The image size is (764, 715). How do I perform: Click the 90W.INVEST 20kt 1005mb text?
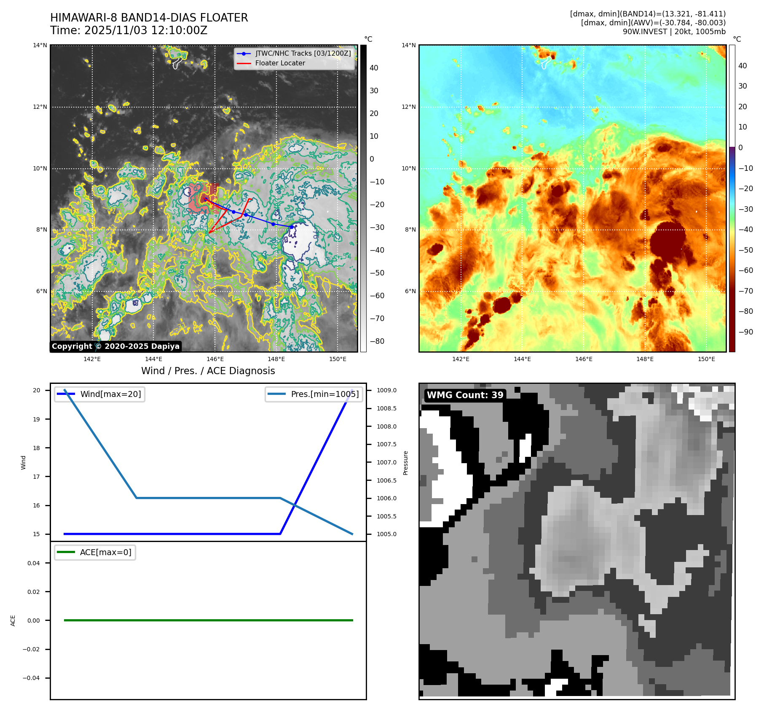(x=674, y=32)
